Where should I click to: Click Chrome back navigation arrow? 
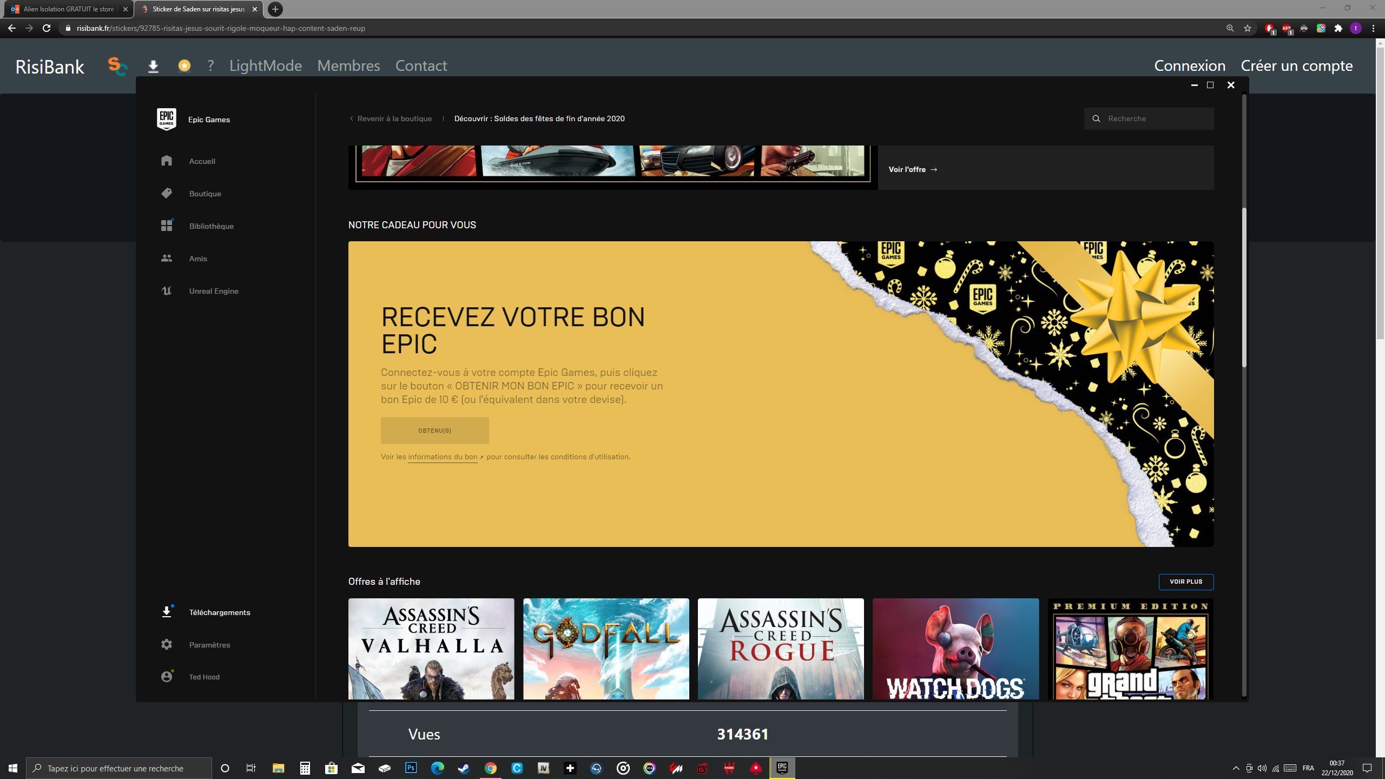coord(12,28)
